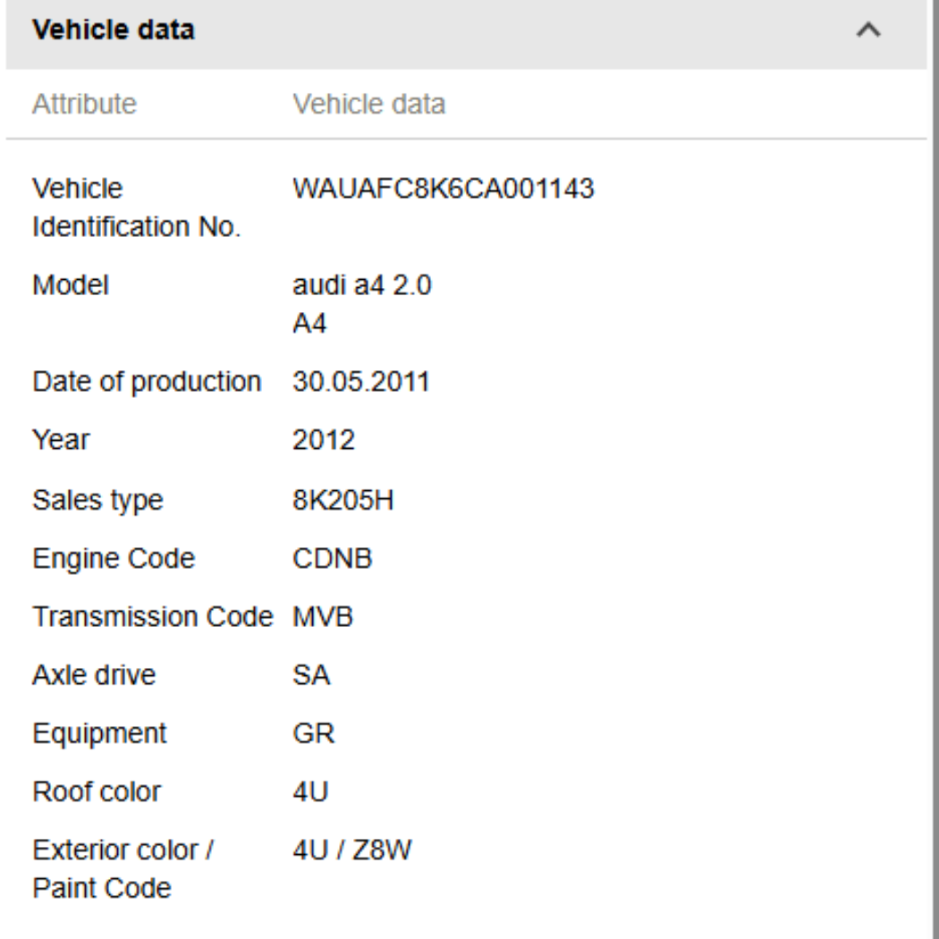
Task: Click the Model attribute label
Action: tap(71, 285)
